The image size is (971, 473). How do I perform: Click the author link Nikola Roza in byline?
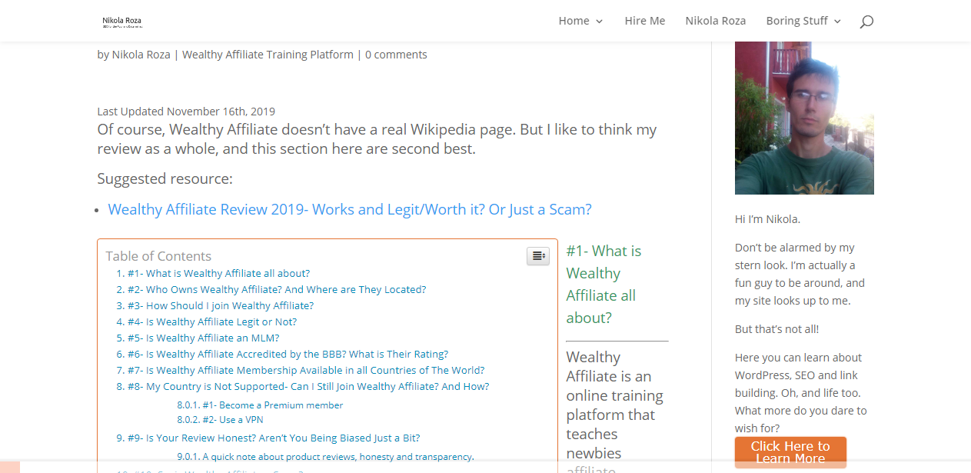141,55
